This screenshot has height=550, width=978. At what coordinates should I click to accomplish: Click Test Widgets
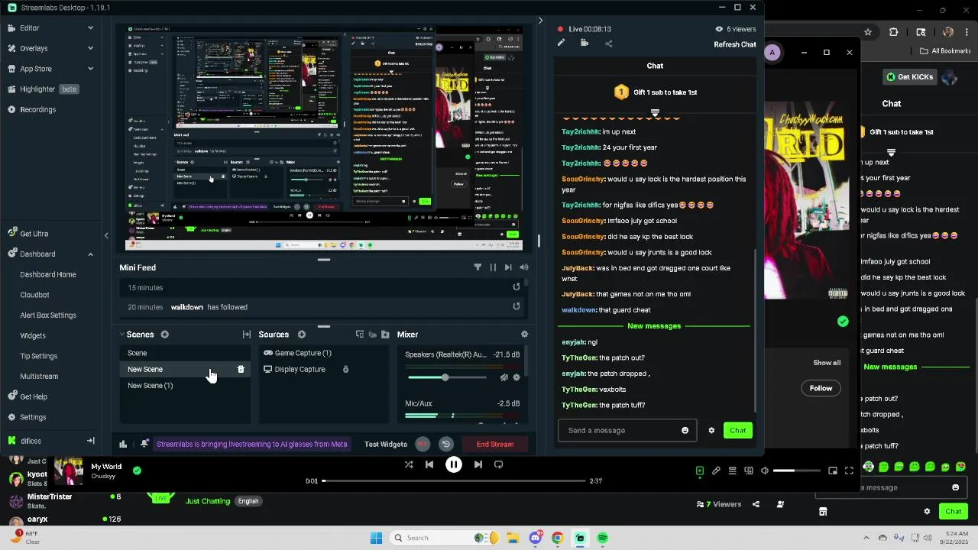pyautogui.click(x=386, y=444)
